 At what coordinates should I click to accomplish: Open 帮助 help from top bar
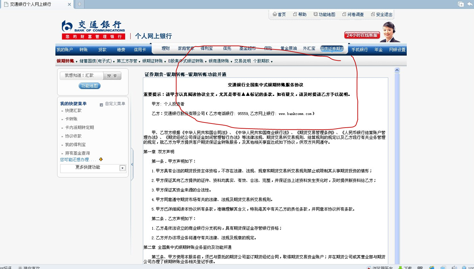[295, 14]
